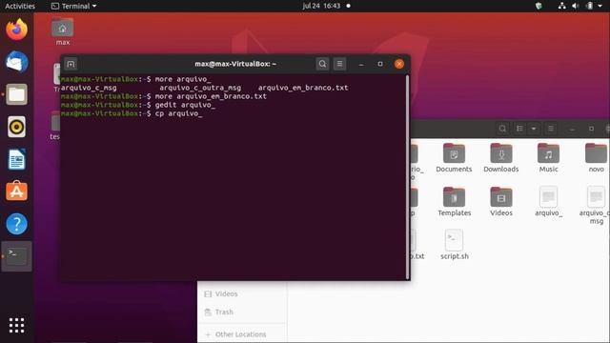Click the Activities button
610x343 pixels.
point(20,6)
